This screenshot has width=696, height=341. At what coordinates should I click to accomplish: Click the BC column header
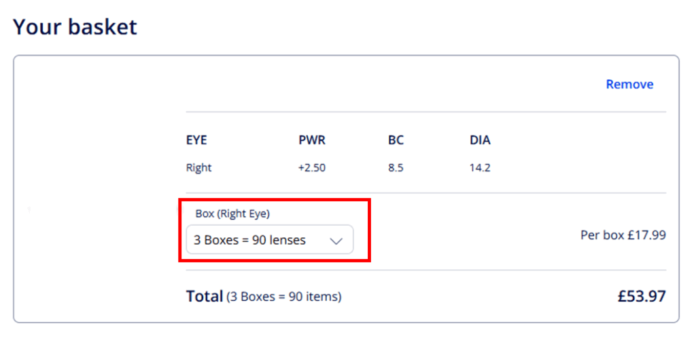point(396,141)
